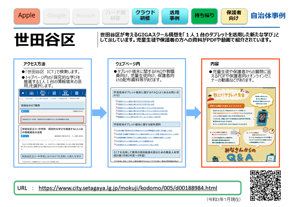This screenshot has height=207, width=293.
Task: Click the ICTを活用した新たな学び section header
Action: 52,156
